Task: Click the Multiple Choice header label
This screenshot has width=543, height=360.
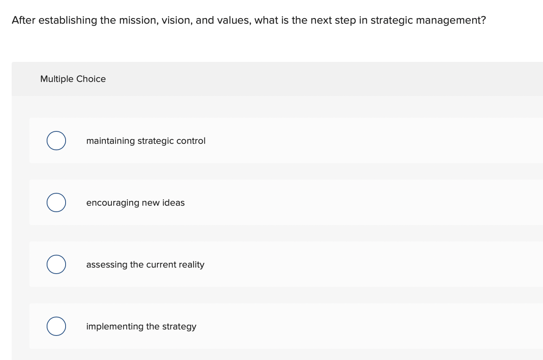Action: pos(73,79)
